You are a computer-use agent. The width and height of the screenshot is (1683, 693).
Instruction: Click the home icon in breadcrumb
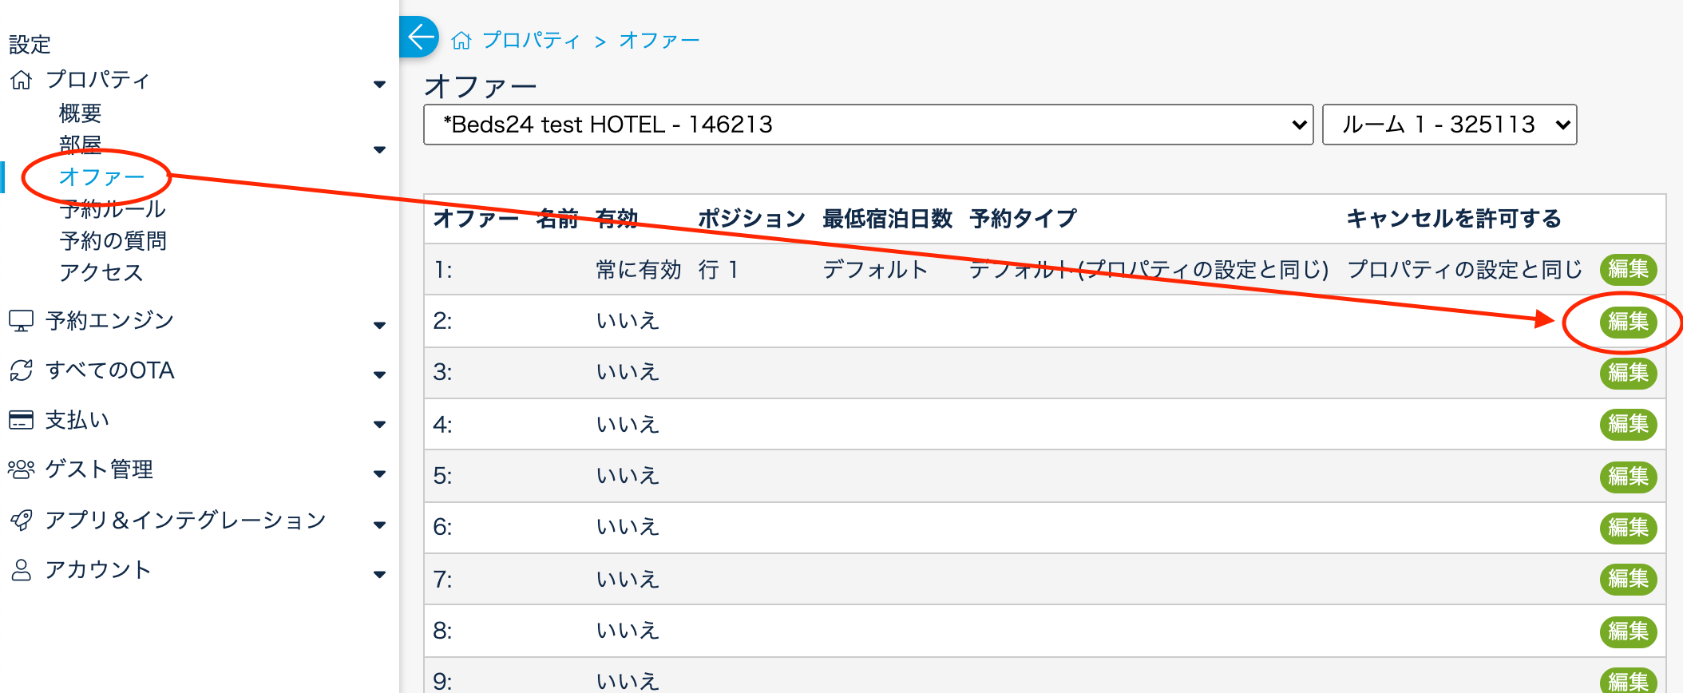click(461, 41)
